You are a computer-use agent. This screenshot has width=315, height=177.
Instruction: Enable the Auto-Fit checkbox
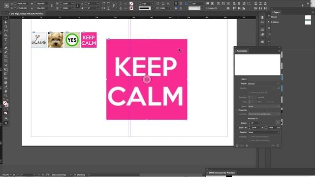[207, 8]
